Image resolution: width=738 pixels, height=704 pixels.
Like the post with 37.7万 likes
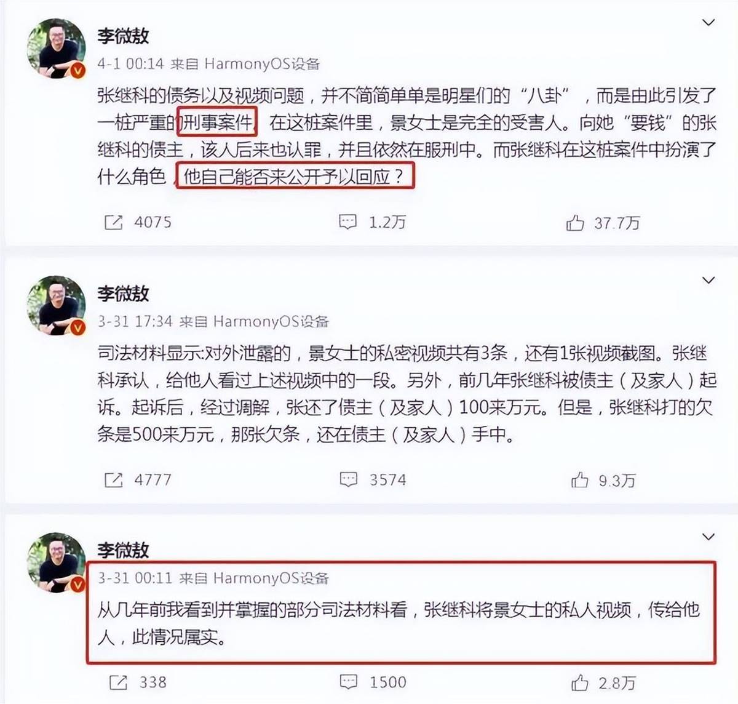tap(575, 222)
